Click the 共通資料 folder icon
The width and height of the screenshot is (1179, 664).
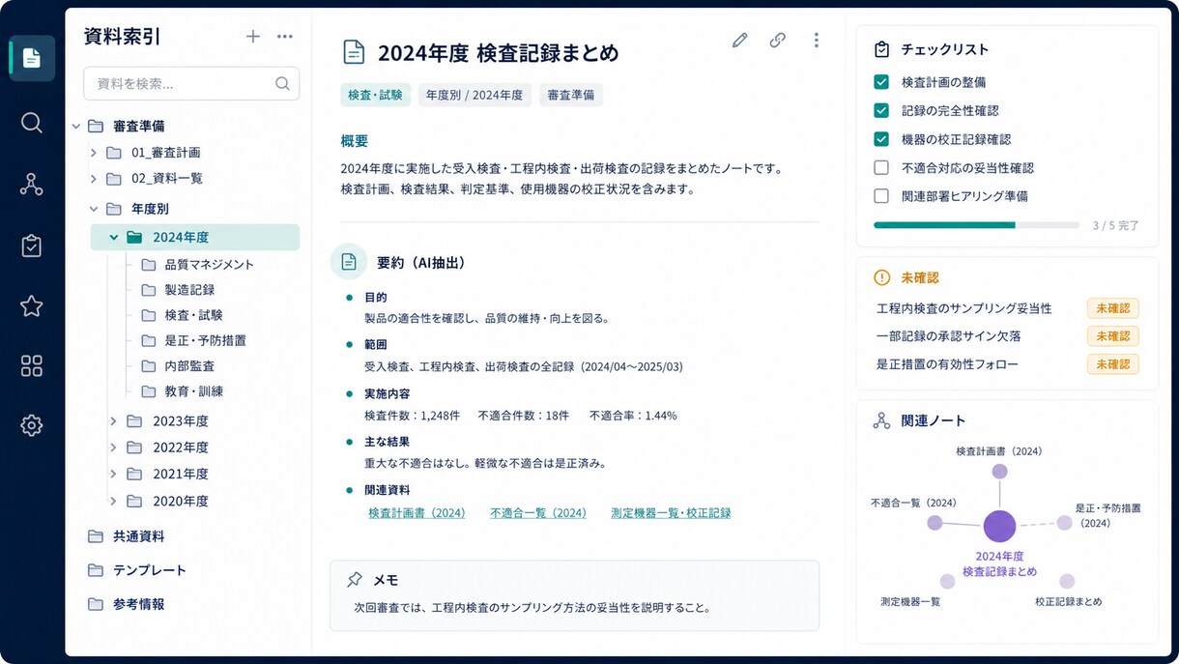click(96, 536)
